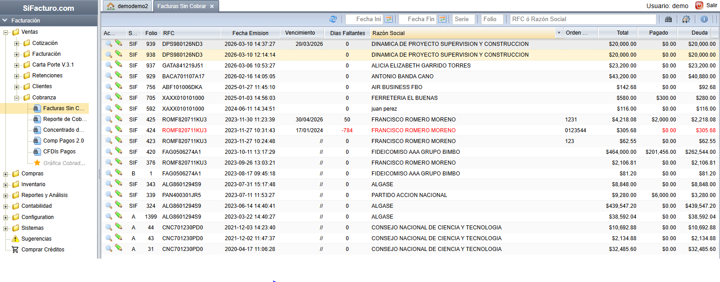Expand the Cotización folder node
The width and height of the screenshot is (720, 282).
coord(17,44)
